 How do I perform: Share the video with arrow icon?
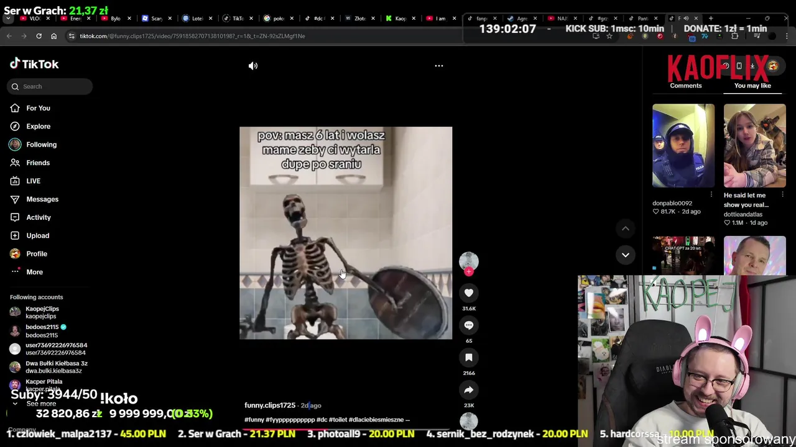[469, 390]
